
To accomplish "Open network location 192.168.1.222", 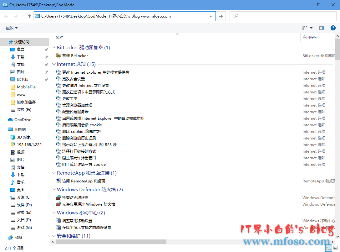I will [29, 145].
